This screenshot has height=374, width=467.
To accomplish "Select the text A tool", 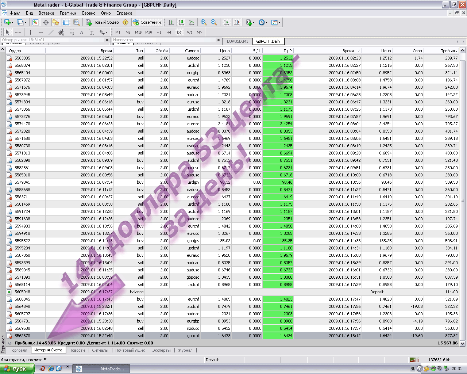I will [81, 32].
